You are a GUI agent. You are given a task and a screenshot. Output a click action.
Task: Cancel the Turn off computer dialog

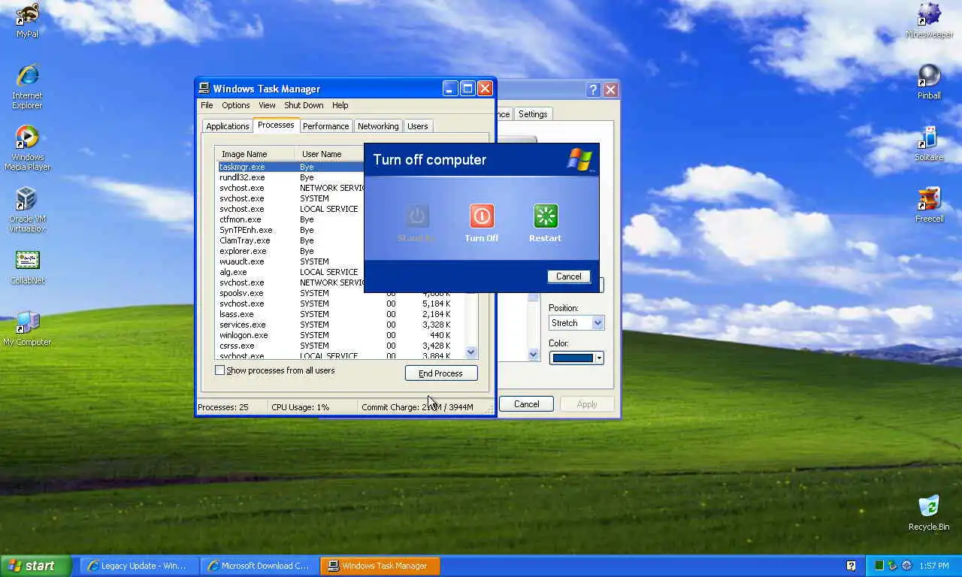[569, 276]
